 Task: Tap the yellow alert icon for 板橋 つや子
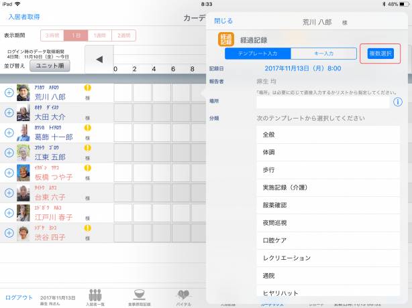click(x=87, y=168)
